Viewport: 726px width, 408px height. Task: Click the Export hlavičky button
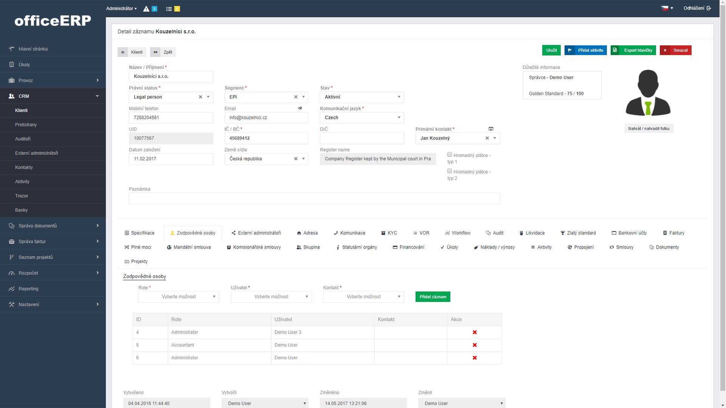pos(633,50)
